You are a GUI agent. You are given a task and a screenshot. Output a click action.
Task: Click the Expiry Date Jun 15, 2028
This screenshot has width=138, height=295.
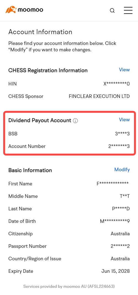coord(116,271)
